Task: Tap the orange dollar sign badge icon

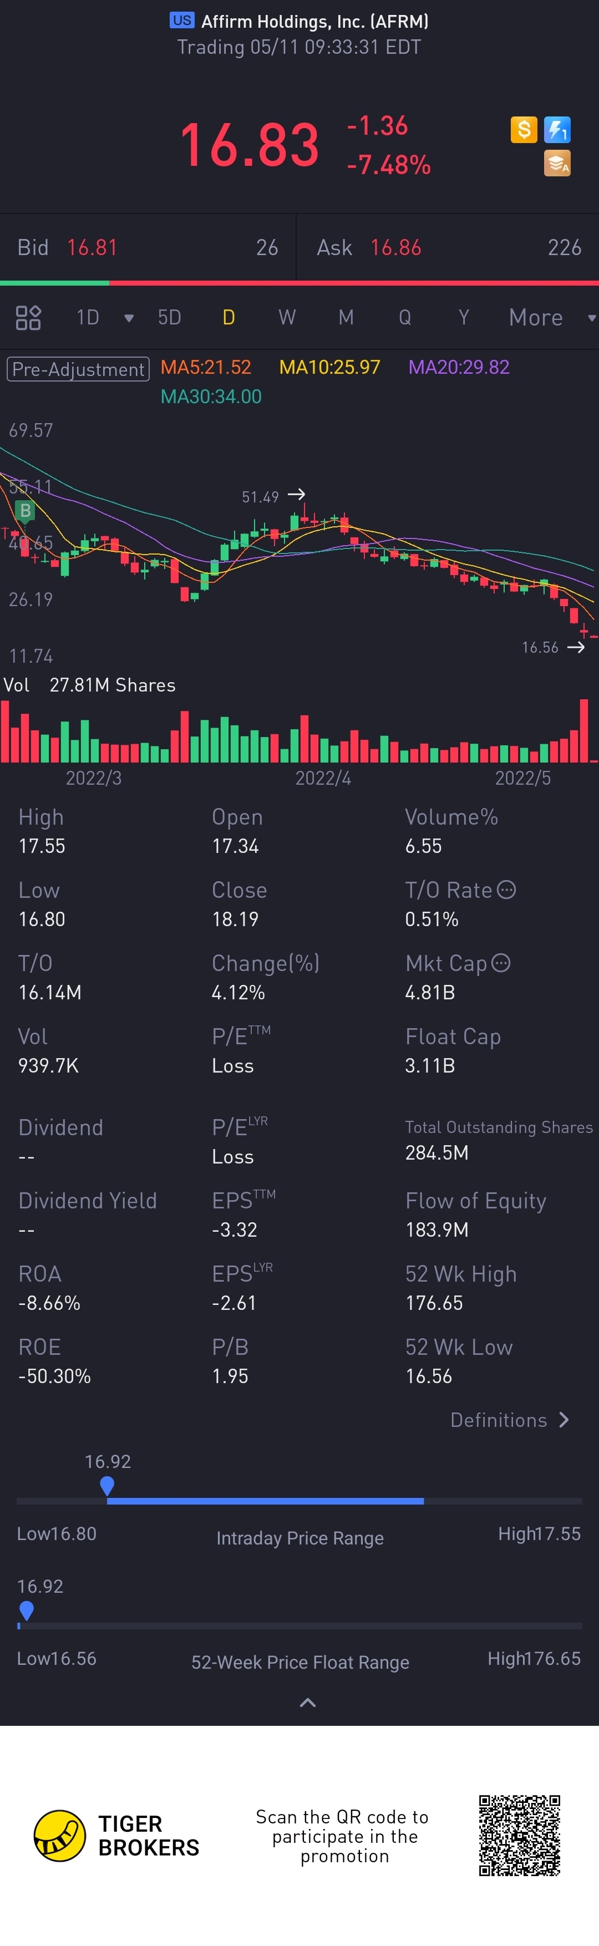Action: [524, 130]
